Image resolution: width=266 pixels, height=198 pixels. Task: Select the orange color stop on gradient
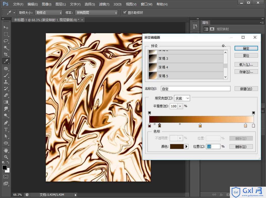[x=200, y=125]
